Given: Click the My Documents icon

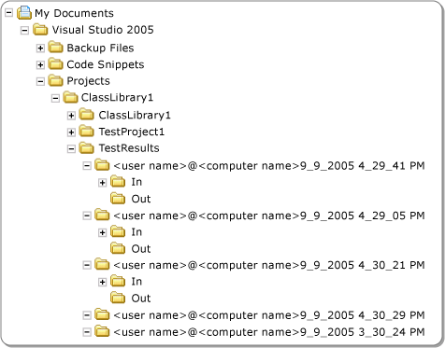Looking at the screenshot, I should point(24,13).
